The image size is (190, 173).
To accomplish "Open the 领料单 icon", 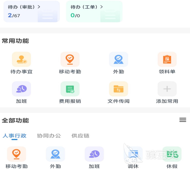I will [x=167, y=59].
